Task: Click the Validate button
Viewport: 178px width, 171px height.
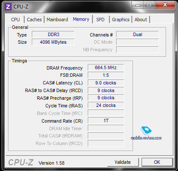Action: (x=122, y=162)
